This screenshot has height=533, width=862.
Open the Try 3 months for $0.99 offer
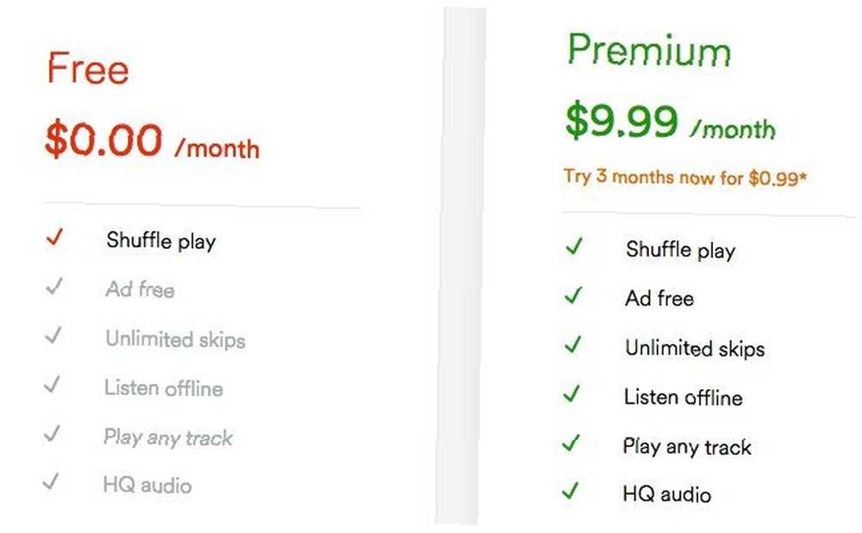(685, 177)
